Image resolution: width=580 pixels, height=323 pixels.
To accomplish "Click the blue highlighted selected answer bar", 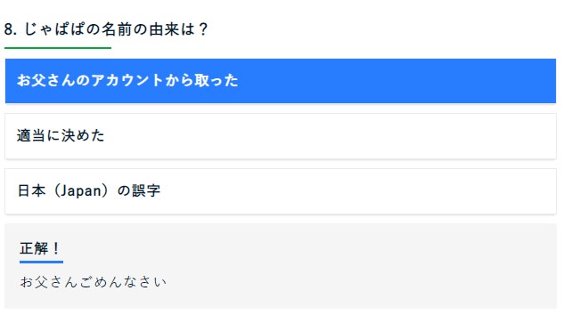I will (281, 81).
